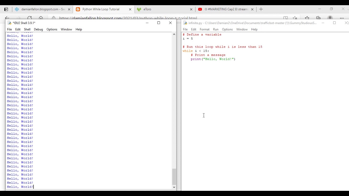Switch to the damianfallon.blogspot.com browser tab
Viewport: 349px width, 196px height.
click(43, 9)
